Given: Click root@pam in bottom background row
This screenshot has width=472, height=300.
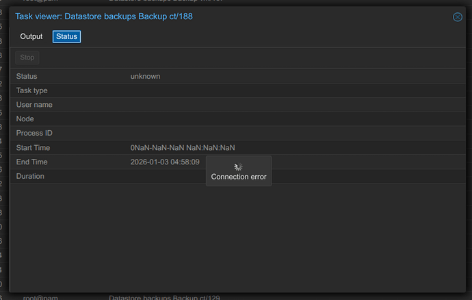Looking at the screenshot, I should pos(43,297).
